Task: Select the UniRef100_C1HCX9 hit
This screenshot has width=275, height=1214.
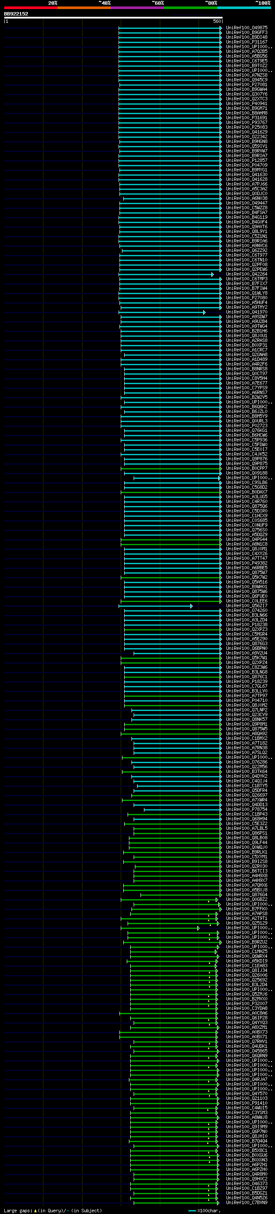Action: click(x=246, y=515)
